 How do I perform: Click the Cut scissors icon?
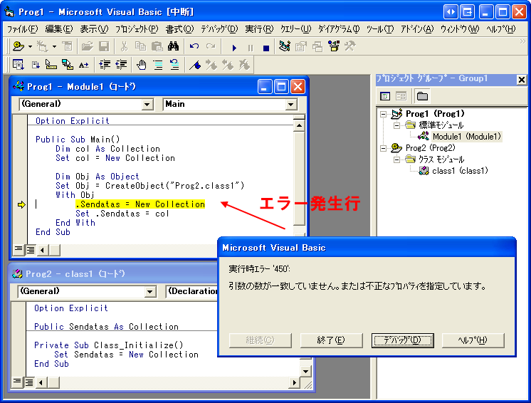(124, 46)
